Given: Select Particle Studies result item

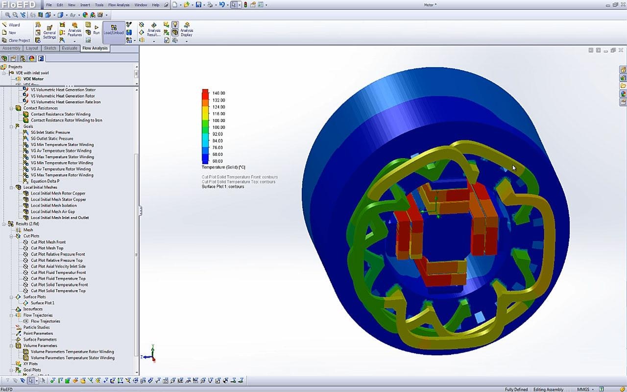Looking at the screenshot, I should 36,327.
